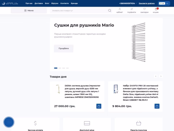The image size is (174, 131).
Task: Open the Відгуки page
Action: [x=55, y=3]
